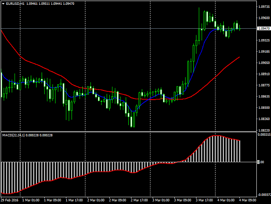Click the time label 4 Mar 09:00
Screen dimensions: 271x204
[x=248, y=200]
